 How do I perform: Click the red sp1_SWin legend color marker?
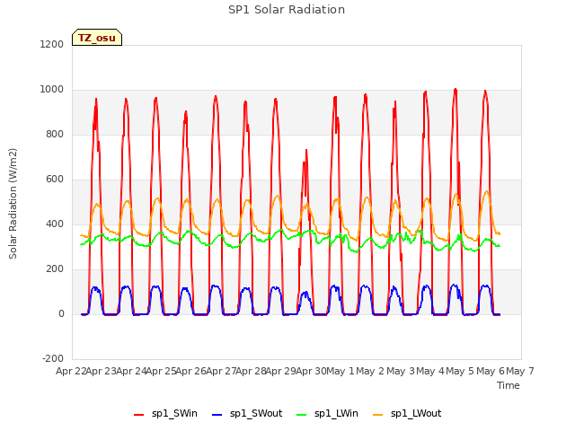pos(138,415)
